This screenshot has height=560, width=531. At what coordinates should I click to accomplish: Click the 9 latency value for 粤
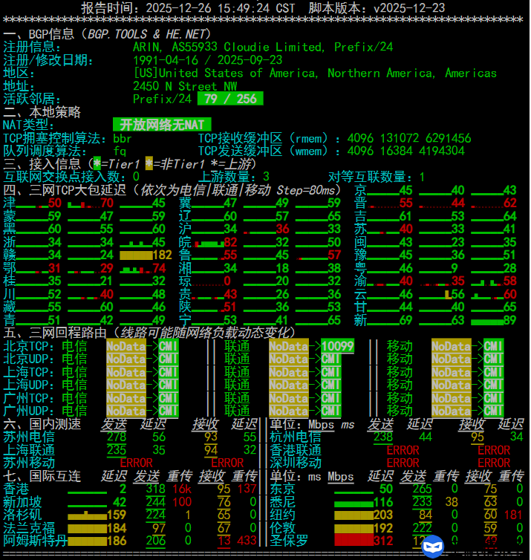[455, 268]
